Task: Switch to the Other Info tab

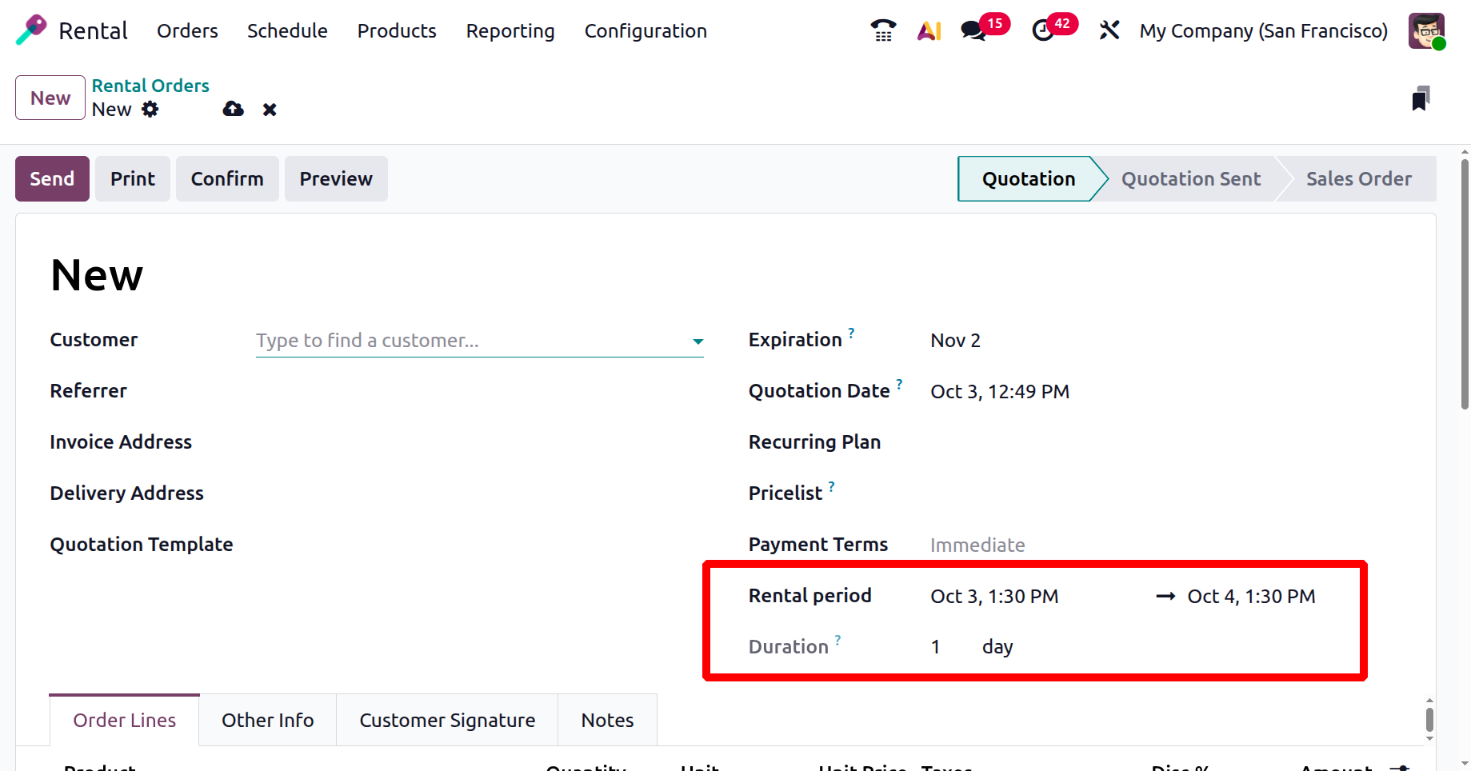Action: (267, 721)
